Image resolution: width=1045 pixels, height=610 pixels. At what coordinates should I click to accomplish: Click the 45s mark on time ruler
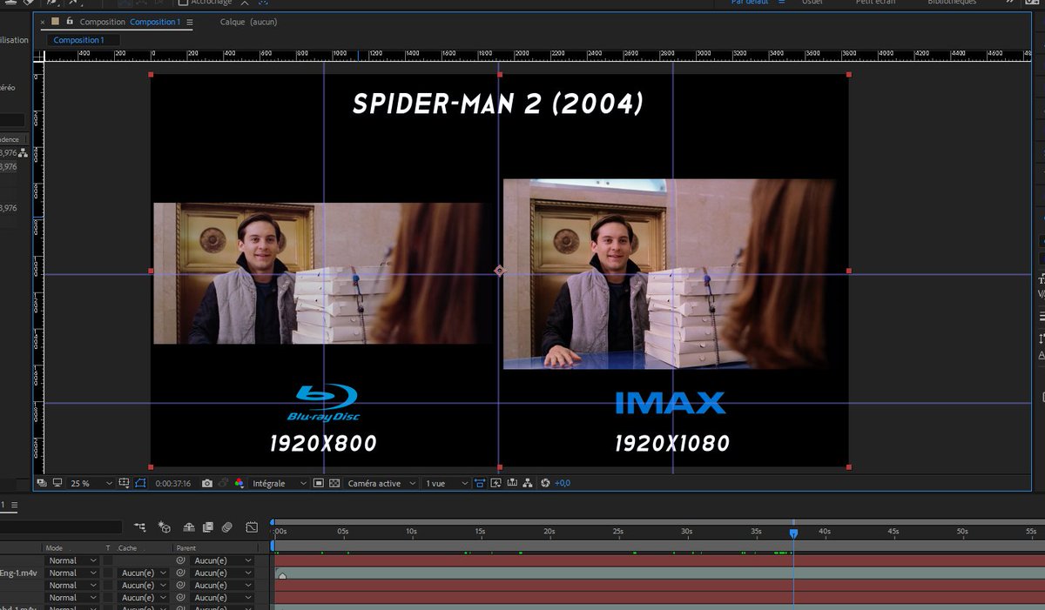893,531
